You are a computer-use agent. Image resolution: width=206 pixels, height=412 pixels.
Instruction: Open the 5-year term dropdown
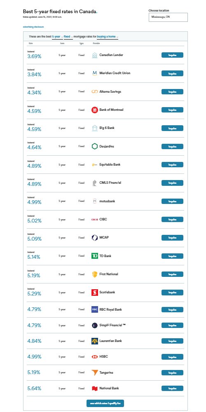click(58, 37)
